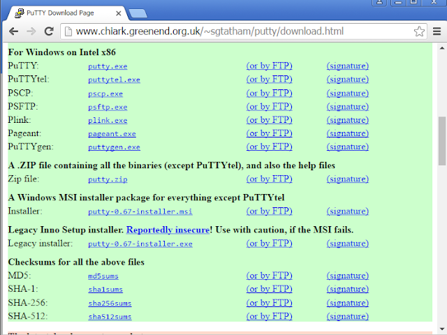Get Zip file by FTP link
Screen dimensions: 447x335
click(x=270, y=179)
